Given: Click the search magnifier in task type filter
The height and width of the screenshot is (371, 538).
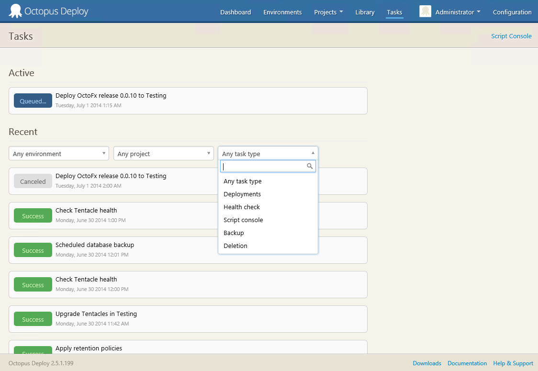Looking at the screenshot, I should [310, 166].
